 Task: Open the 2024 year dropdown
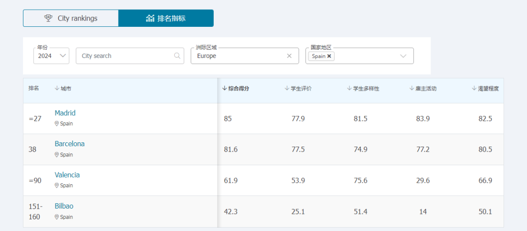click(x=51, y=56)
